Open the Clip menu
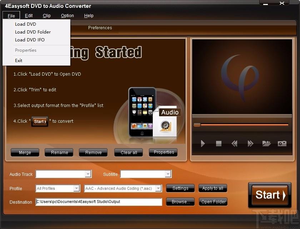 (x=47, y=16)
